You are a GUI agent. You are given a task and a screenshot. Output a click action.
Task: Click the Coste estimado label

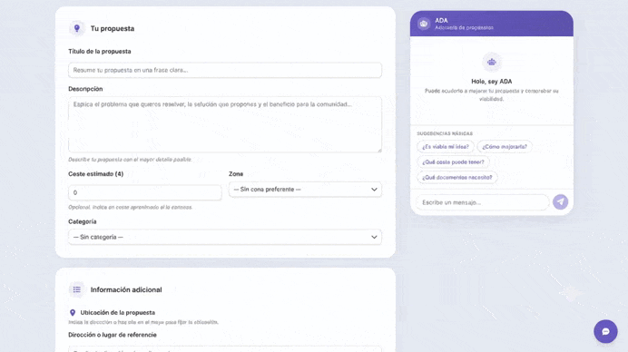pyautogui.click(x=95, y=174)
